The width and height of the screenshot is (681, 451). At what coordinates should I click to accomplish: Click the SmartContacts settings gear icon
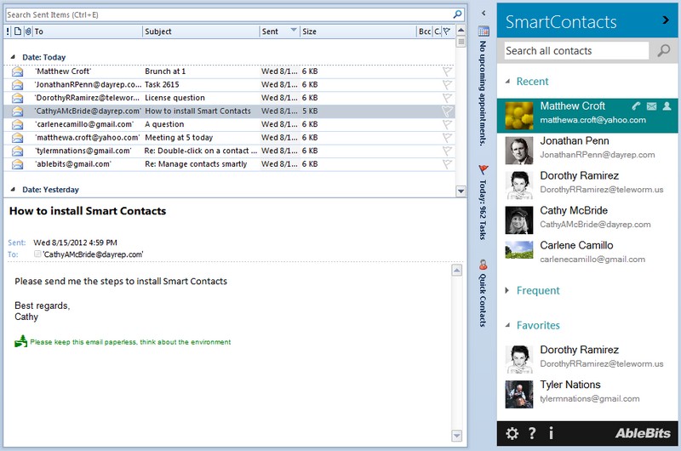click(x=512, y=433)
